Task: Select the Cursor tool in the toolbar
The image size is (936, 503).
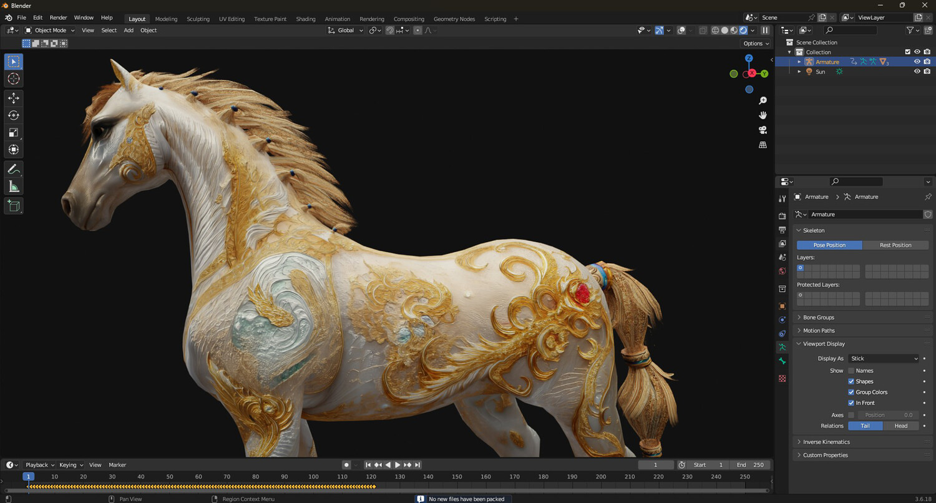Action: coord(13,79)
